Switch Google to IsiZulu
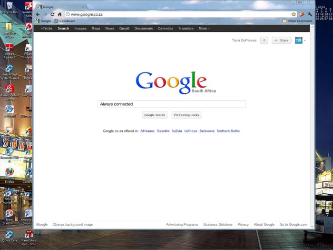Image resolution: width=333 pixels, height=250 pixels. coord(177,131)
